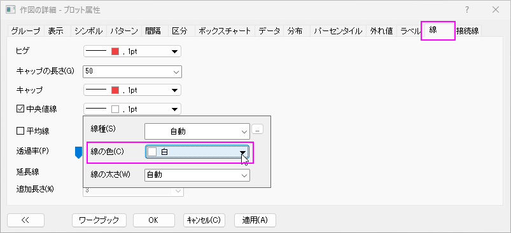
Task: Click the dialog title bar icon
Action: coord(11,10)
